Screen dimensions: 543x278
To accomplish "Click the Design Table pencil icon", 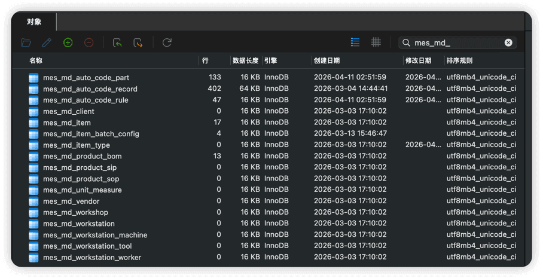I will pyautogui.click(x=47, y=42).
